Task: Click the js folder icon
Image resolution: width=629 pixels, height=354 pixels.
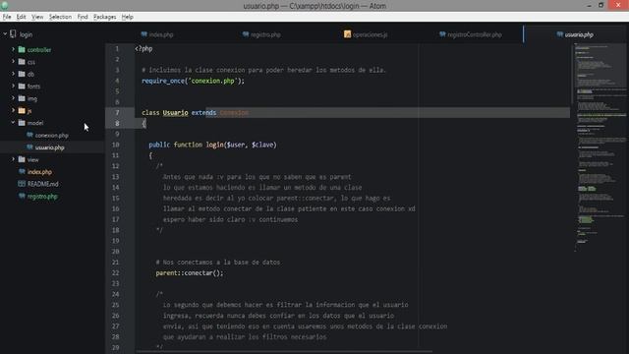Action: (22, 111)
